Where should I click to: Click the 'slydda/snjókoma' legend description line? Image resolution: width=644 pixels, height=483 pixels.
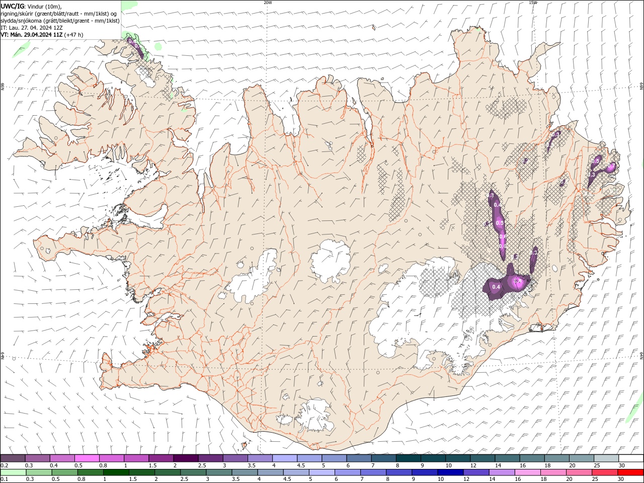click(60, 21)
